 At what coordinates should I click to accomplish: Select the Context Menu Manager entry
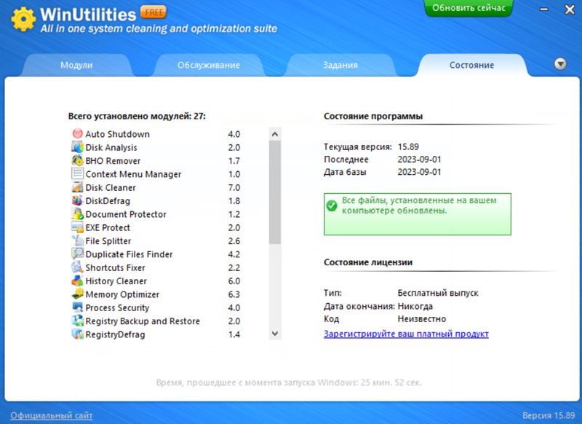156,174
